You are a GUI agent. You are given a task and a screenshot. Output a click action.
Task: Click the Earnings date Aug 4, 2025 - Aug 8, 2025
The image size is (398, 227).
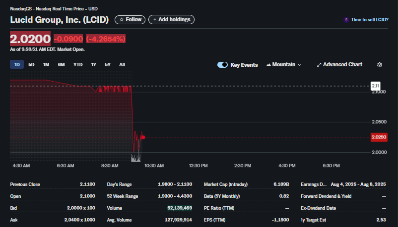(358, 184)
